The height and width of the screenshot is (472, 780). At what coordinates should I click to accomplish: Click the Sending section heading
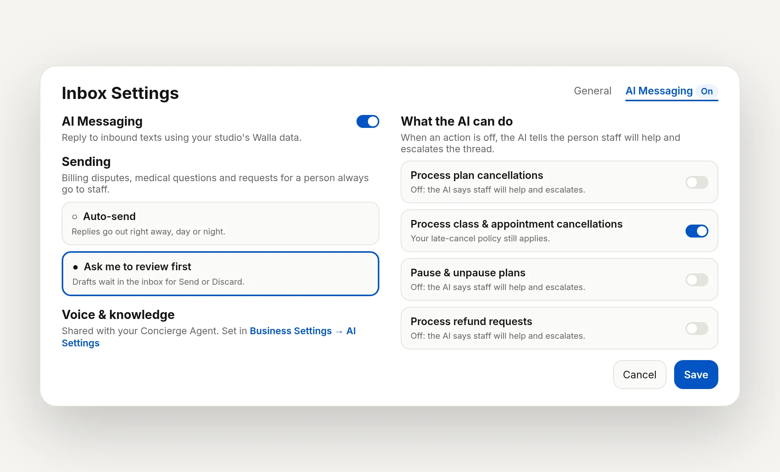[x=86, y=162]
